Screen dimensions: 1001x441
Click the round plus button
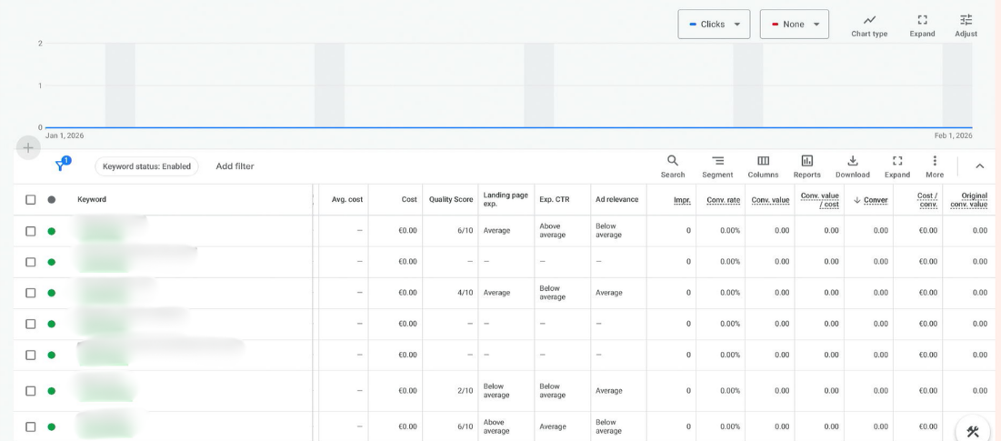coord(28,148)
